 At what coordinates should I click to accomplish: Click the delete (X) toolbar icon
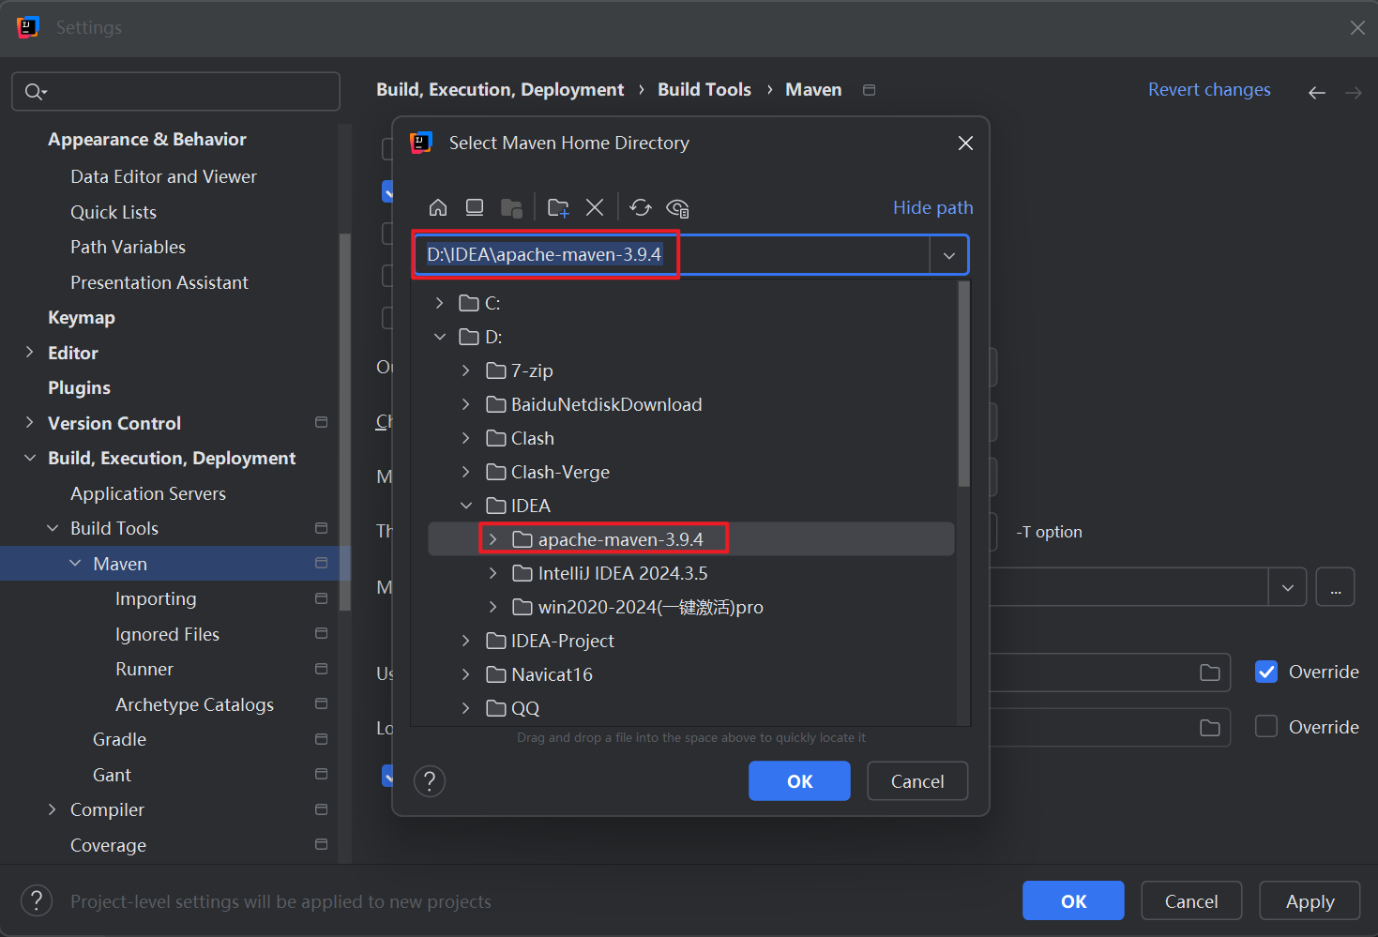click(x=595, y=207)
